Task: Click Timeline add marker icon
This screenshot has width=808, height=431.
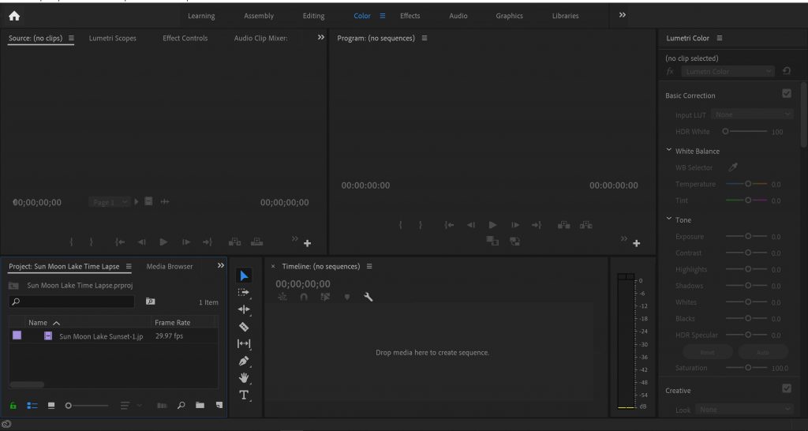Action: (347, 297)
